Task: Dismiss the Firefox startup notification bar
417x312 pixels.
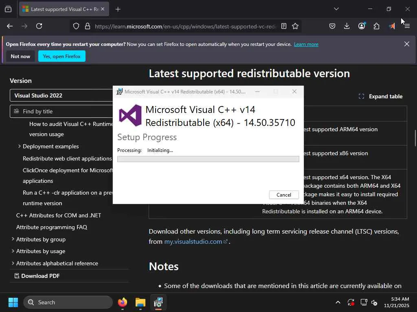Action: (x=407, y=44)
